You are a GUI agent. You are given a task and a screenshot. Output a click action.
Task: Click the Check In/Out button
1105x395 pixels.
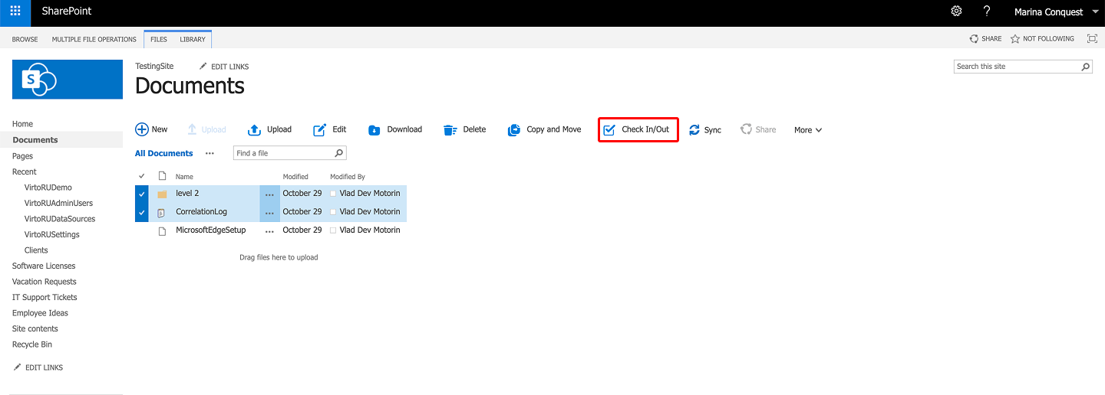coord(638,129)
